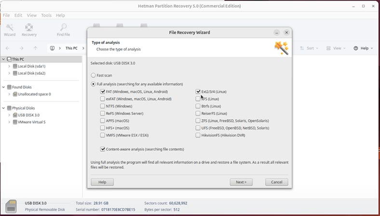The image size is (380, 216).
Task: Click VMware Virtual S drive icon
Action: (x=15, y=122)
